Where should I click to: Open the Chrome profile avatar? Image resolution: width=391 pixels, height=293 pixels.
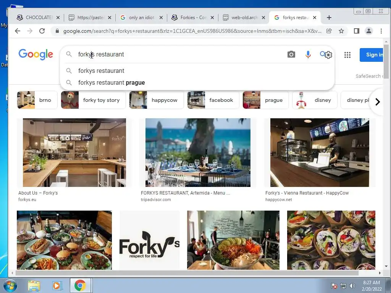[x=368, y=31]
